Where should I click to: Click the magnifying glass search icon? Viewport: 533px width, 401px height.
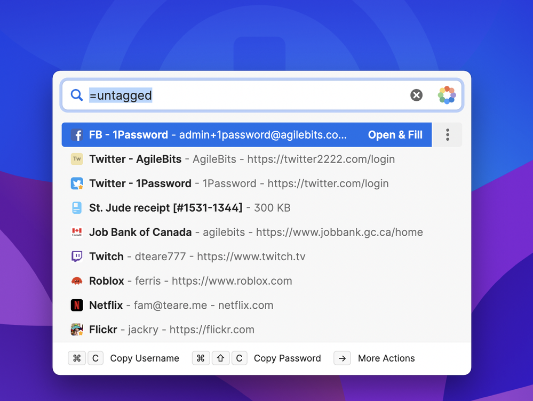77,95
